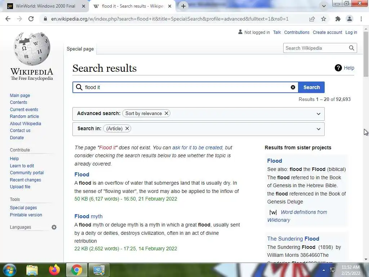Open the Flood myth article result
369x277 pixels.
click(x=89, y=216)
